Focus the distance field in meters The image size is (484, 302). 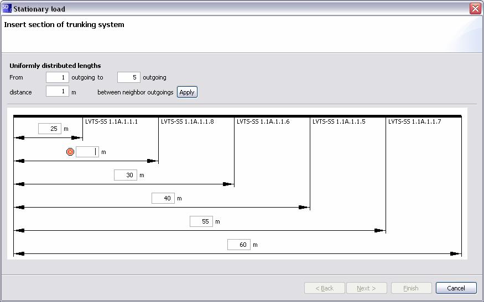coord(58,91)
